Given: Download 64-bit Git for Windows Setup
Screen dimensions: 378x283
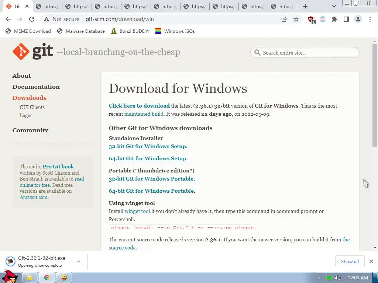Looking at the screenshot, I should (148, 158).
